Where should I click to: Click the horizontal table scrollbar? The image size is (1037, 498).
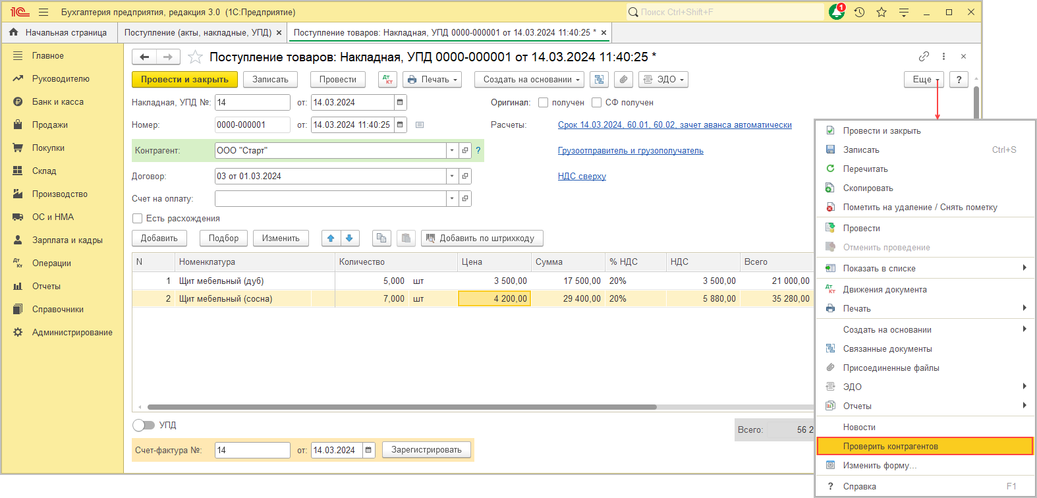[402, 407]
